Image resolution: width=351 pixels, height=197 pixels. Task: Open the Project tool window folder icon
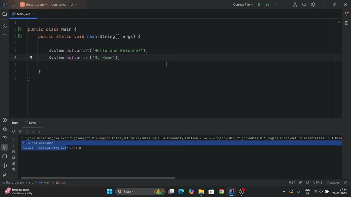pos(5,14)
